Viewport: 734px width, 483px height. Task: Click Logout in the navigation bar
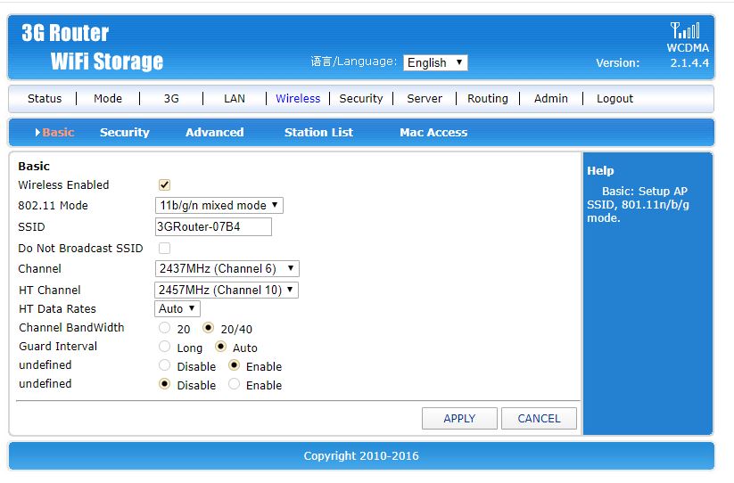pyautogui.click(x=614, y=99)
